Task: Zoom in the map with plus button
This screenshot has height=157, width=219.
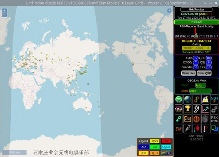Action: 4,10
